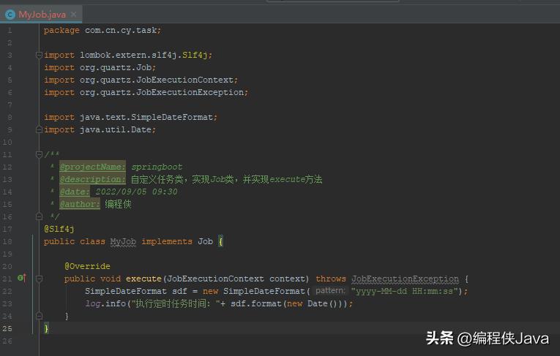
Task: Collapse the import block fold marker at line 3
Action: tap(40, 55)
